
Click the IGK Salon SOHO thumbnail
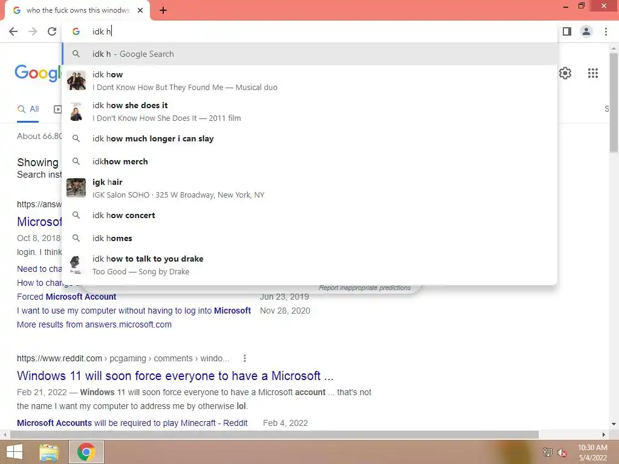[76, 188]
